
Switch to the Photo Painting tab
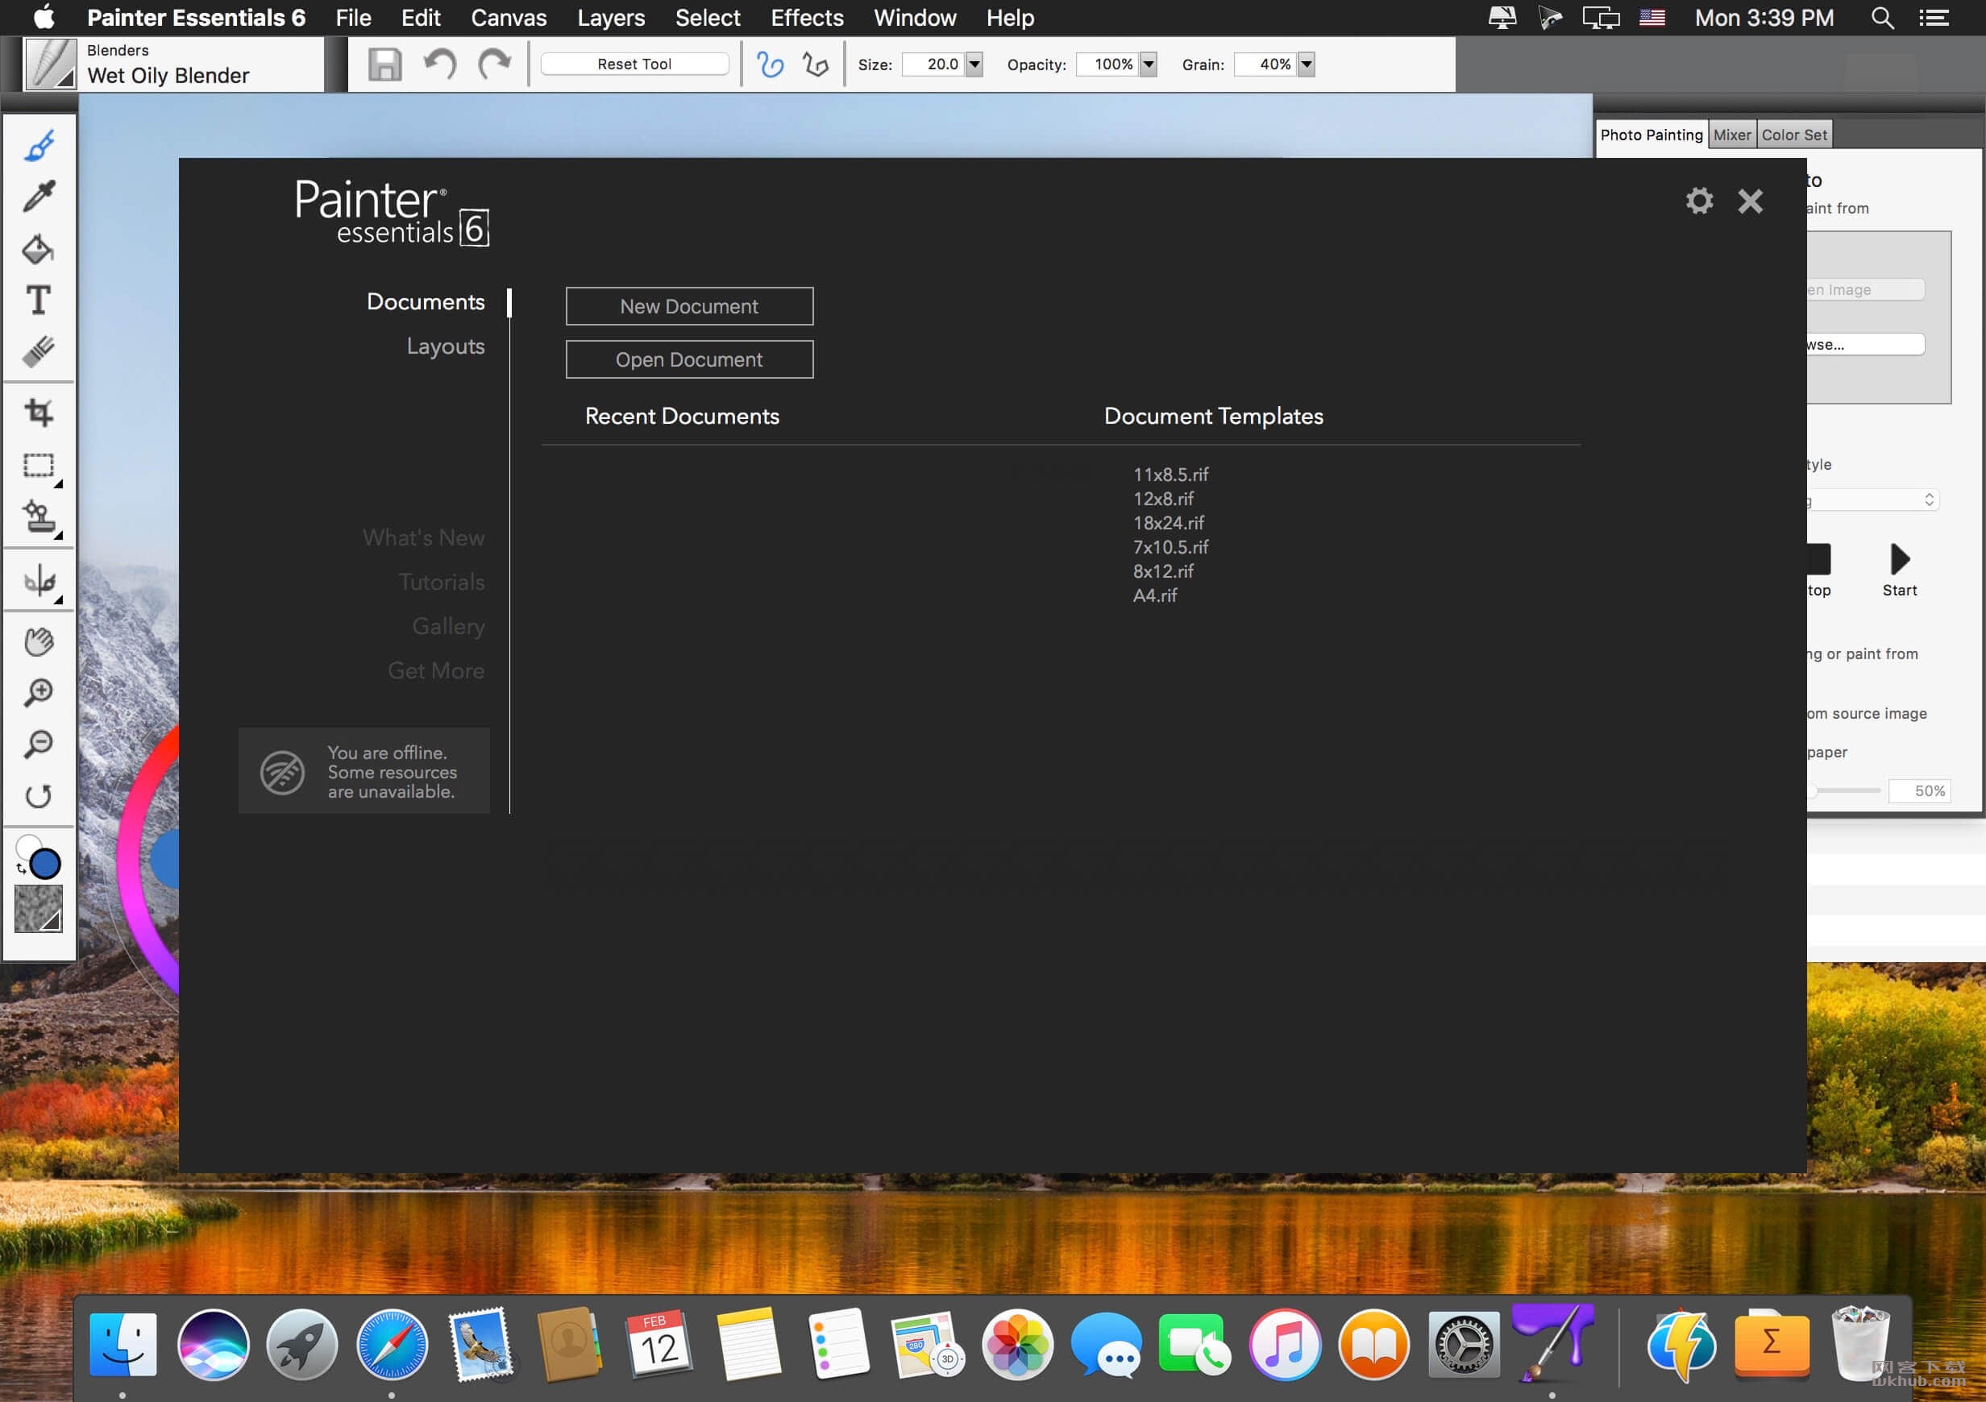1652,135
